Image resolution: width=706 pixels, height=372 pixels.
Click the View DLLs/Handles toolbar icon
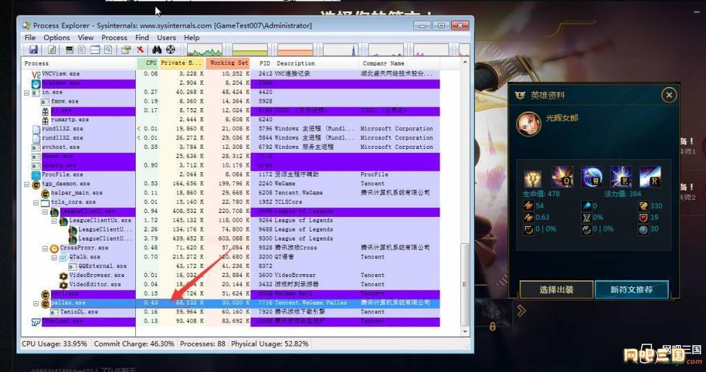coord(108,50)
